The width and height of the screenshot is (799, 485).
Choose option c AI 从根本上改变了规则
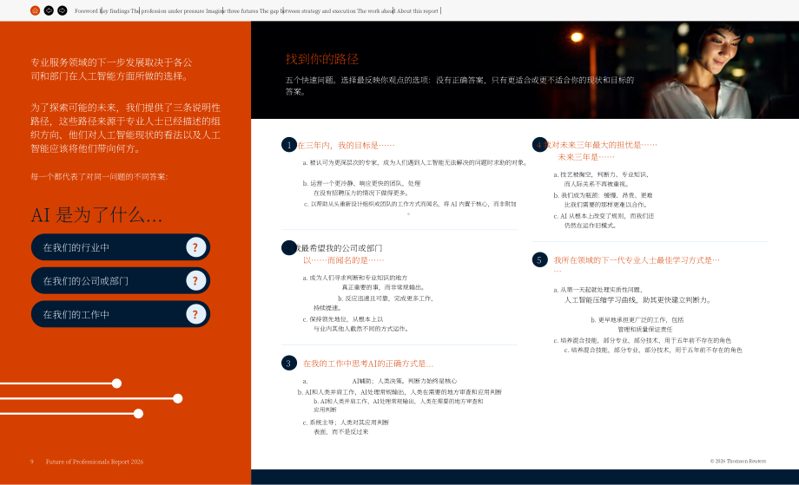(604, 220)
